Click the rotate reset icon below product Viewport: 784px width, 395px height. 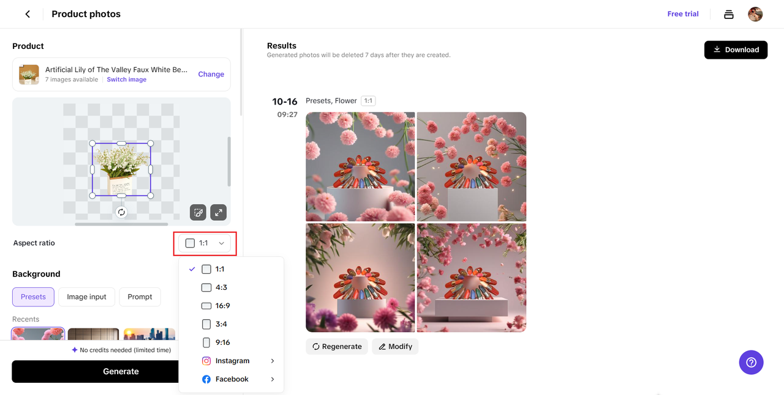click(121, 212)
